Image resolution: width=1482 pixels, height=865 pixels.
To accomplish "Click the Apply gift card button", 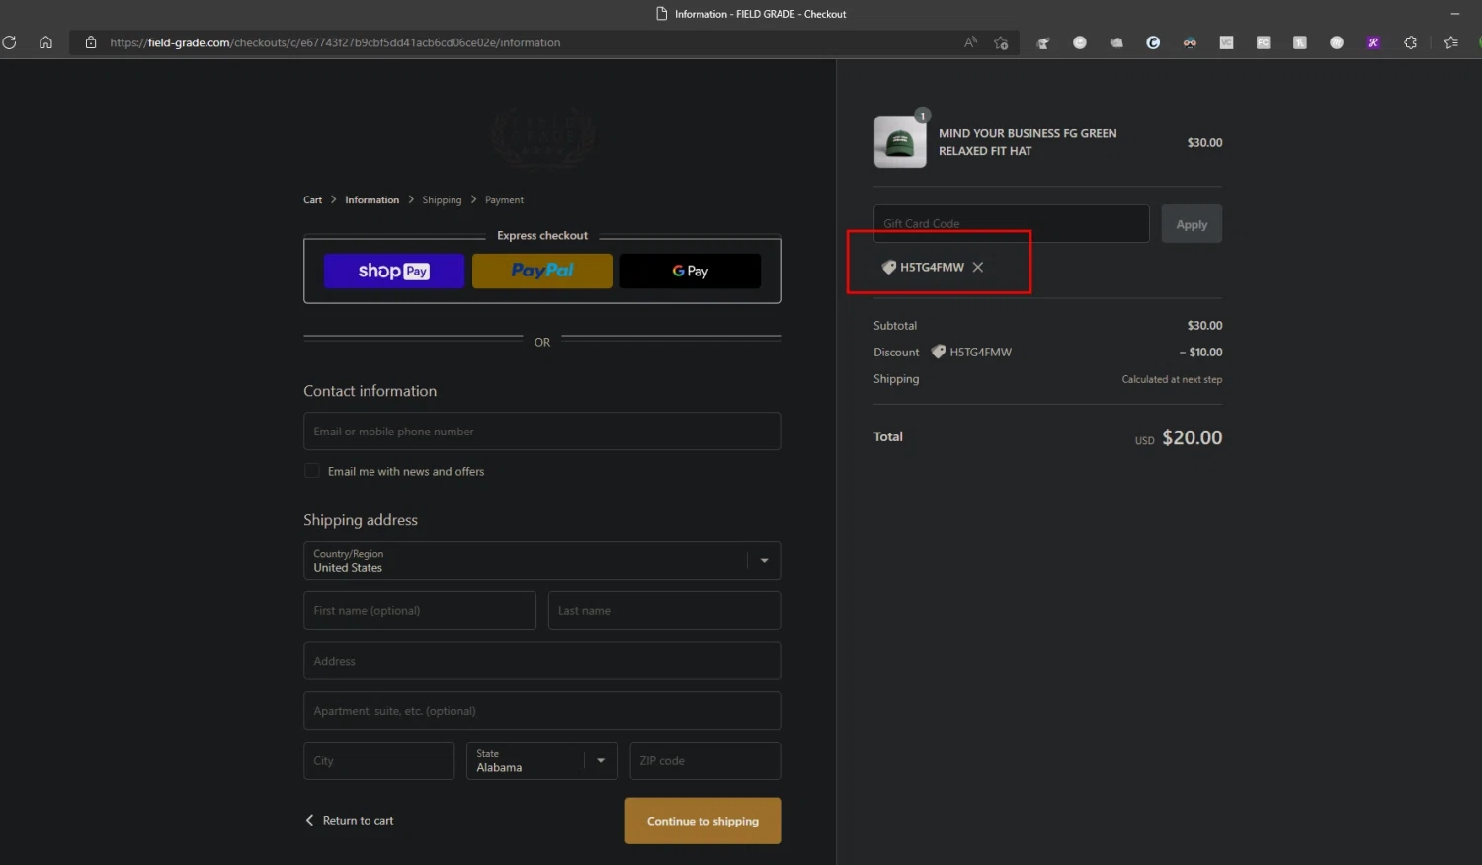I will coord(1192,224).
